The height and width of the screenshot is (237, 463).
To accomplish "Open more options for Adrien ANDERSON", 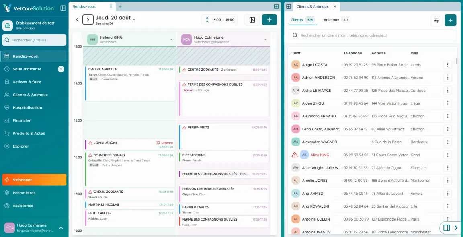I will point(448,78).
